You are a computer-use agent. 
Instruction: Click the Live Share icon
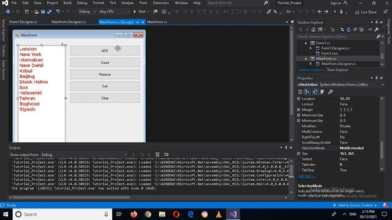coord(366,12)
